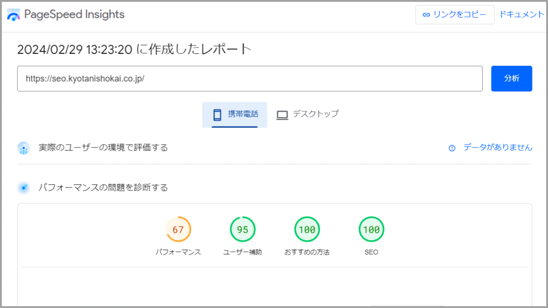Open the データがありません details link
The image size is (548, 308).
point(497,148)
